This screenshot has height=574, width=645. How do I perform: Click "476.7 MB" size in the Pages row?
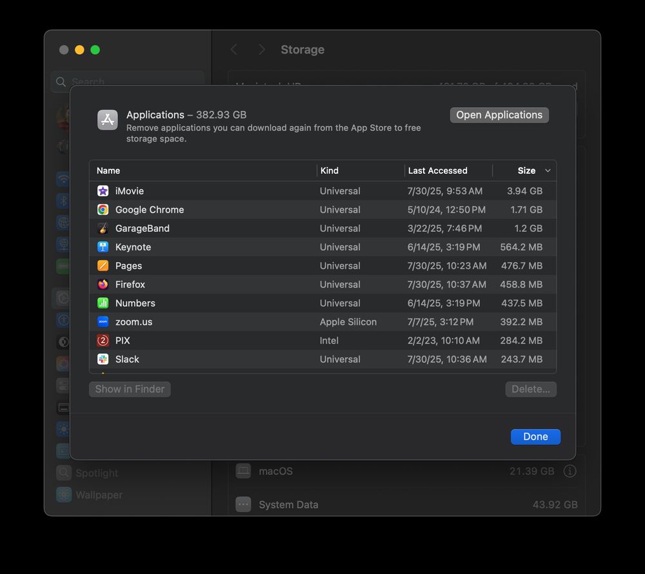tap(522, 266)
